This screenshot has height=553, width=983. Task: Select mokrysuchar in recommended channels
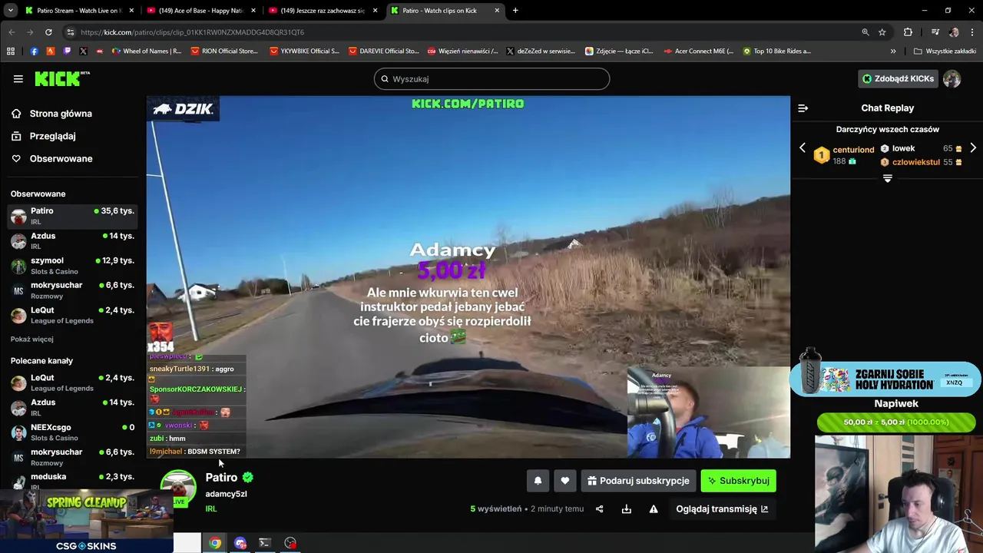[73, 457]
